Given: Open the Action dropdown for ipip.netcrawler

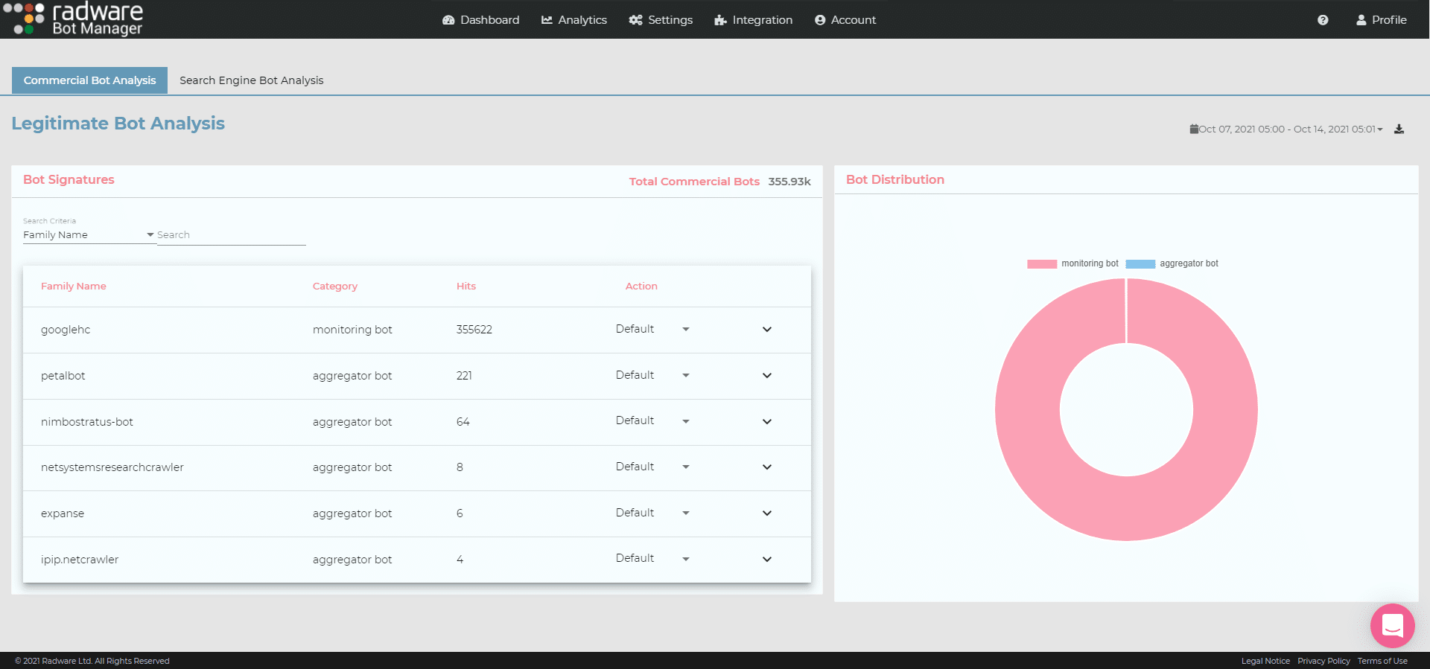Looking at the screenshot, I should (652, 558).
